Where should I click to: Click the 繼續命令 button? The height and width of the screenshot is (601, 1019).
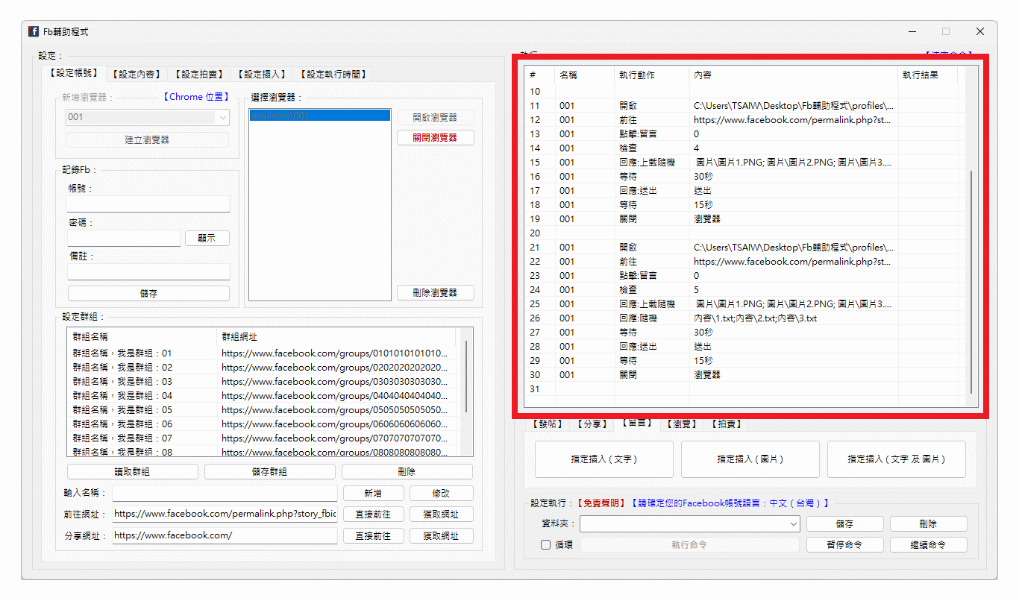tap(928, 545)
